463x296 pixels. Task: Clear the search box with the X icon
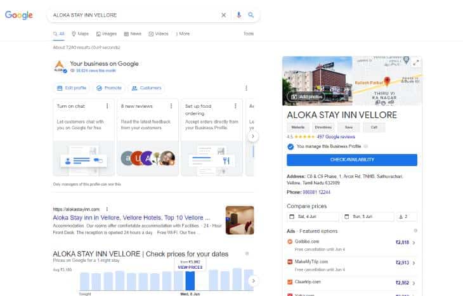(x=223, y=15)
